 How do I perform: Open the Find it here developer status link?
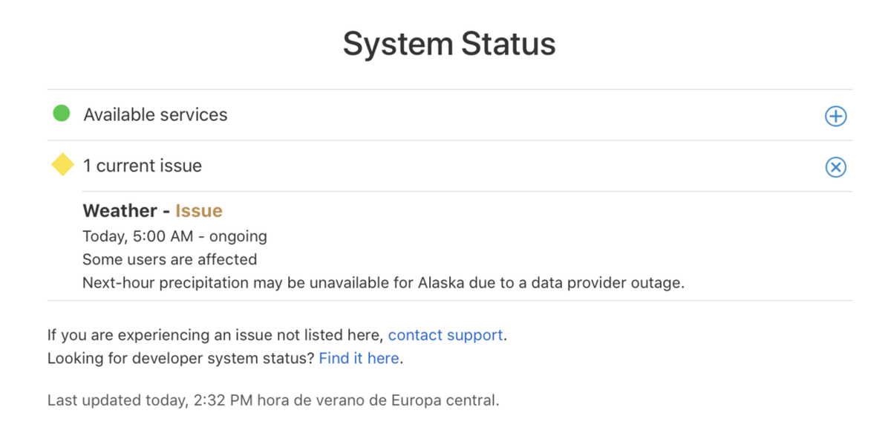click(359, 358)
